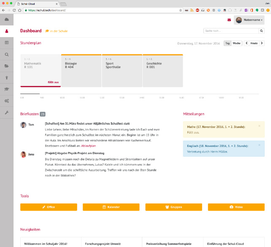Select the graduation cap icon in the sidebar
Viewport: 271px width, 247px height.
[7, 89]
